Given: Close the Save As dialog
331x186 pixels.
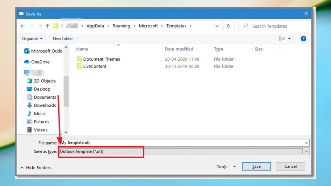Looking at the screenshot, I should [x=306, y=14].
